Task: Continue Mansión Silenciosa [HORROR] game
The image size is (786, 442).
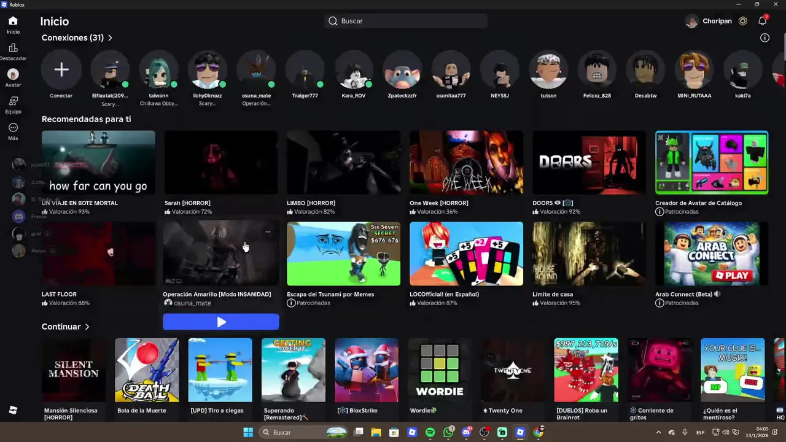Action: (x=74, y=370)
